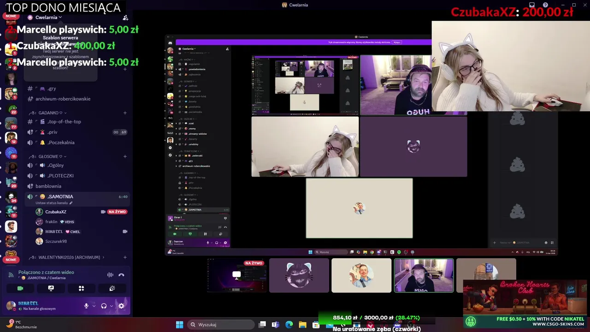590x332 pixels.
Task: Add a channel to the GADANKO category
Action: point(125,113)
